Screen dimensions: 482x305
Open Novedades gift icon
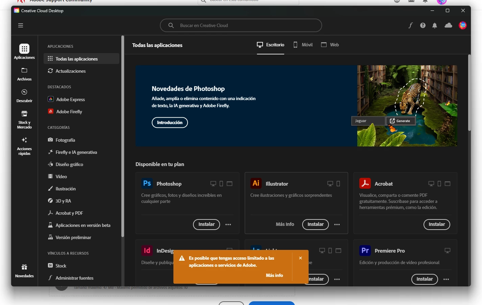[24, 267]
